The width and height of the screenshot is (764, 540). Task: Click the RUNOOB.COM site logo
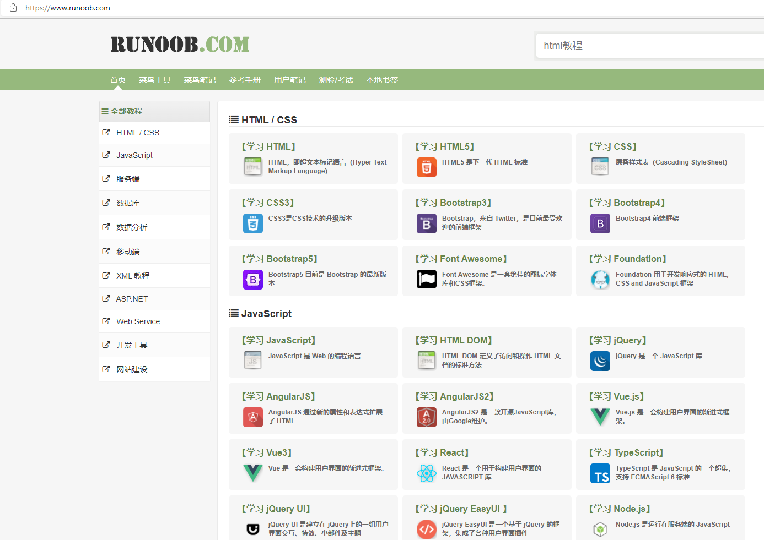[180, 45]
